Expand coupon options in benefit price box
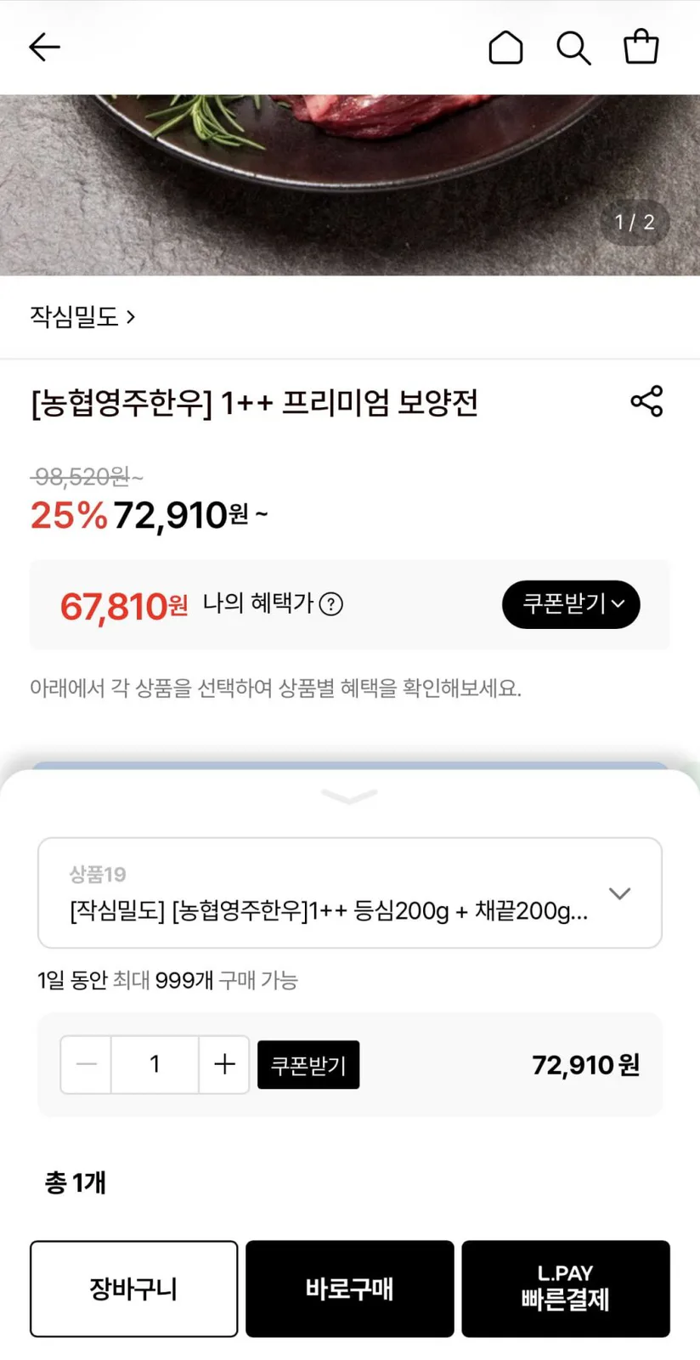The image size is (700, 1360). click(571, 604)
